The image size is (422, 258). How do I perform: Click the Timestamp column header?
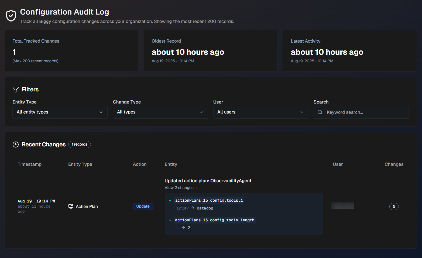click(x=30, y=164)
